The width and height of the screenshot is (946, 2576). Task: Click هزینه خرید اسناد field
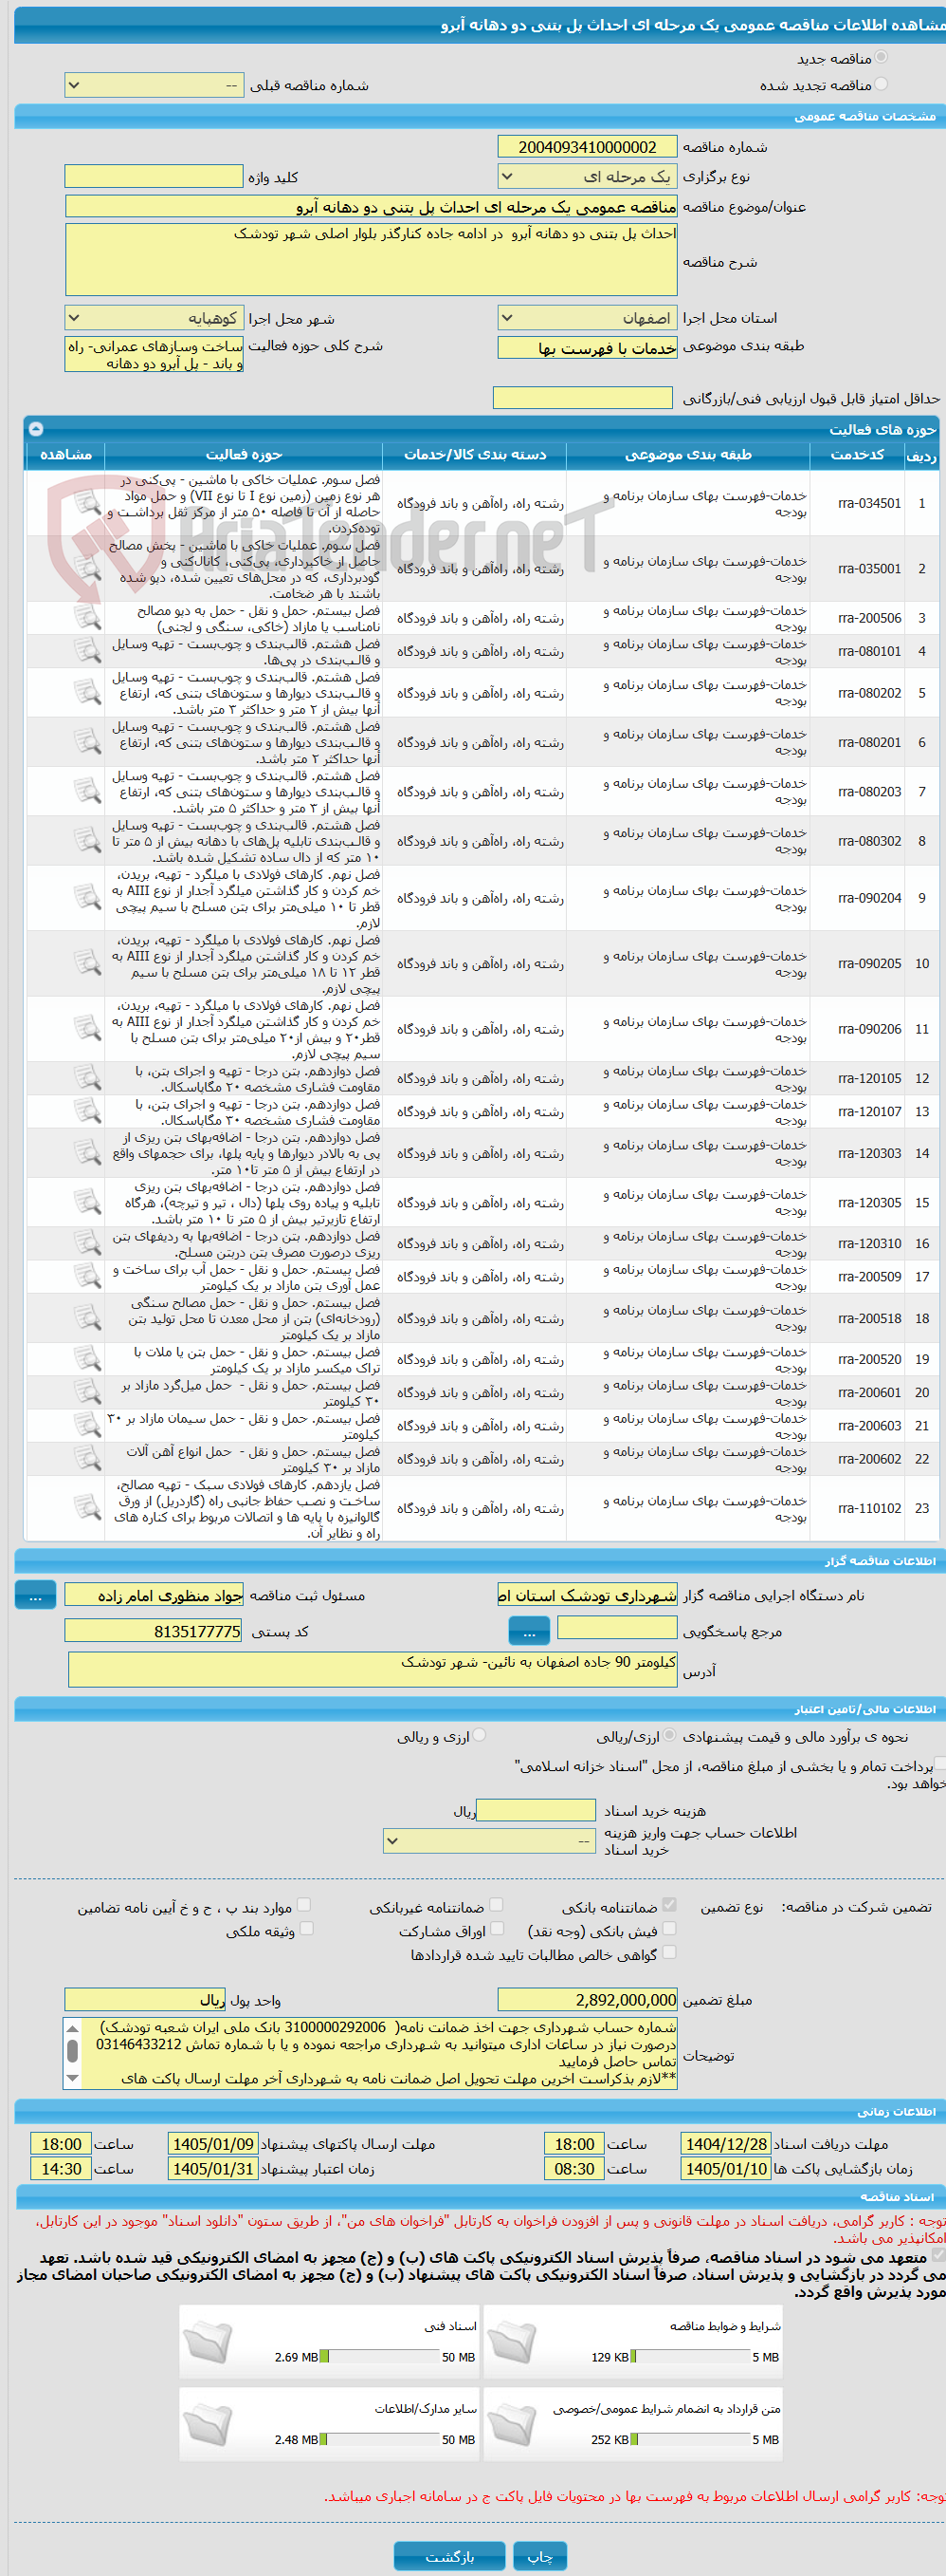pos(537,1810)
